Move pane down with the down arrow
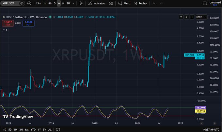The image size is (222, 132). [x=186, y=17]
